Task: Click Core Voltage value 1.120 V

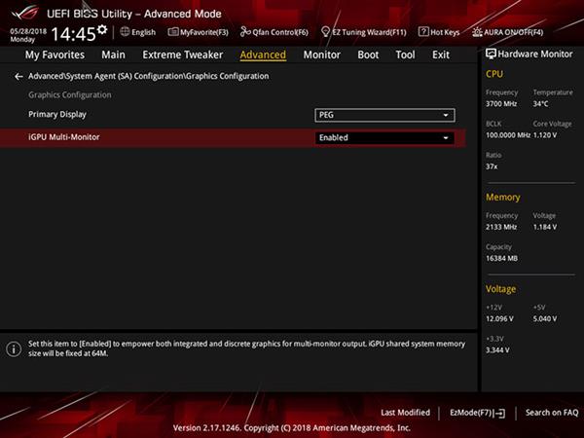Action: tap(545, 135)
